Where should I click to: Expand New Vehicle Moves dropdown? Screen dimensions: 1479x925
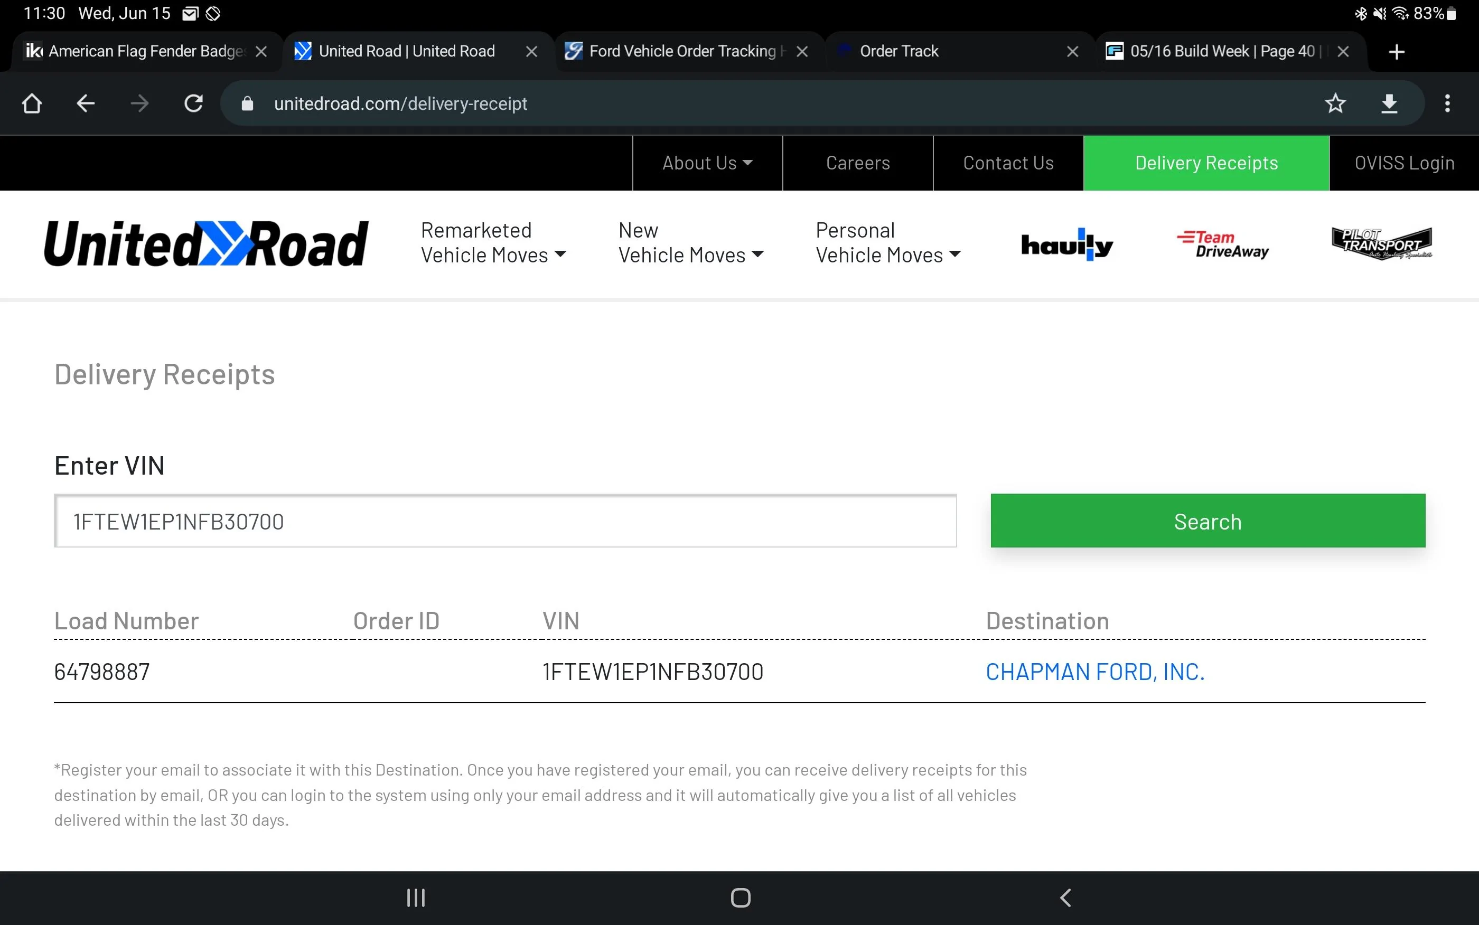click(x=691, y=243)
